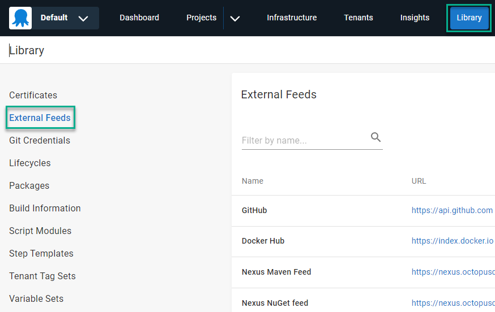Click the Octopus Deploy logo icon

pyautogui.click(x=20, y=18)
